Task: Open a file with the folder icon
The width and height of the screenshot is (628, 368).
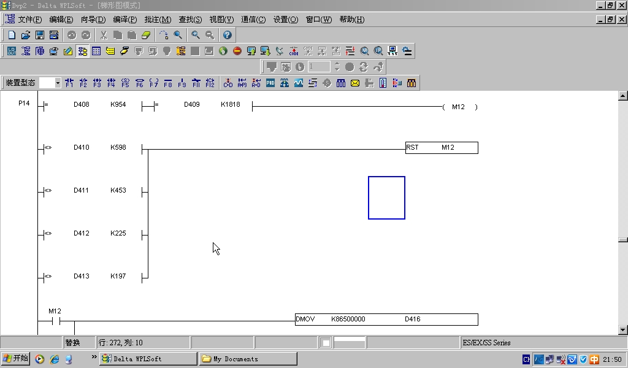Action: (26, 35)
